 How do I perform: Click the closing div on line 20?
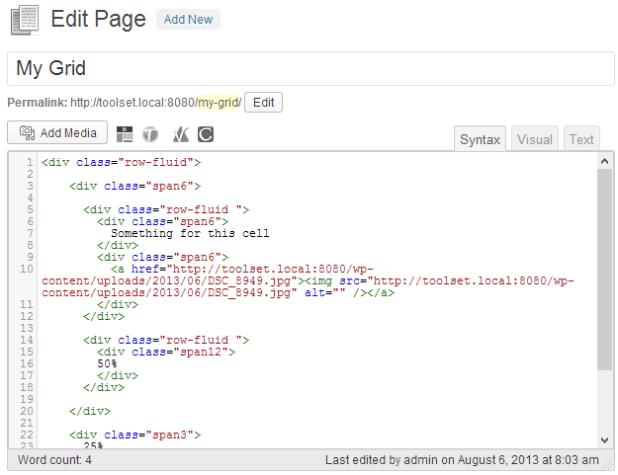[90, 411]
